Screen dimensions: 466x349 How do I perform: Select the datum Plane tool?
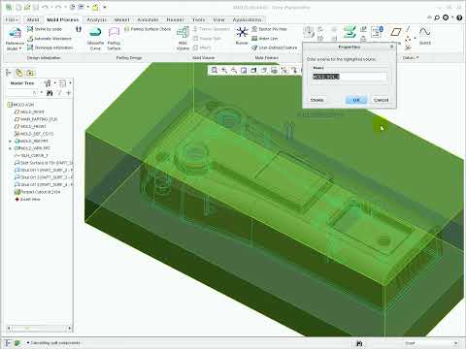pyautogui.click(x=395, y=32)
